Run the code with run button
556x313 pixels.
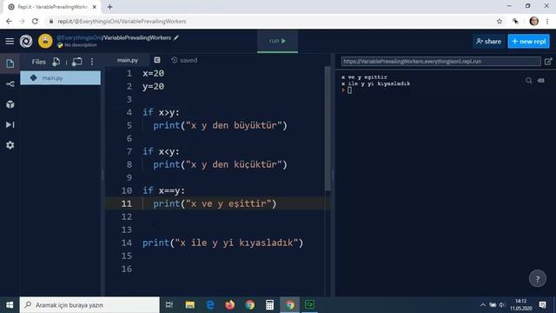(x=277, y=41)
